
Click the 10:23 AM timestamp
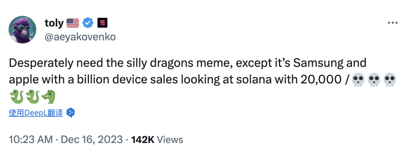(x=30, y=140)
